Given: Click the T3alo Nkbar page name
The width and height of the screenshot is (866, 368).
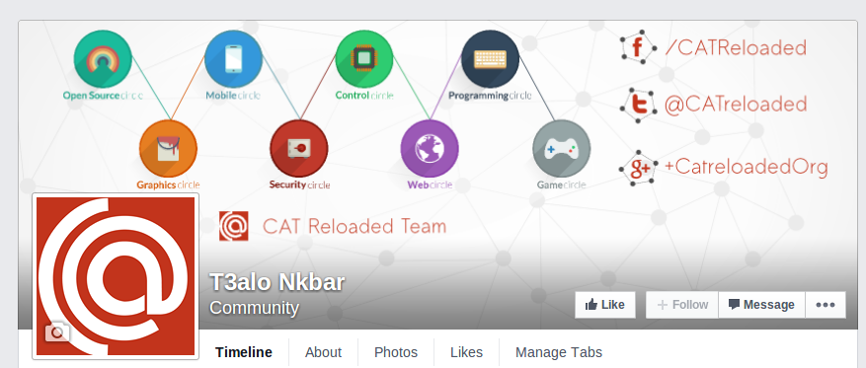Looking at the screenshot, I should coord(276,282).
